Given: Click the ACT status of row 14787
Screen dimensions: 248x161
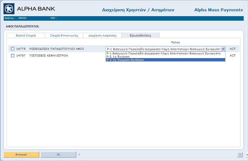Looking at the screenshot, I should tap(232, 56).
